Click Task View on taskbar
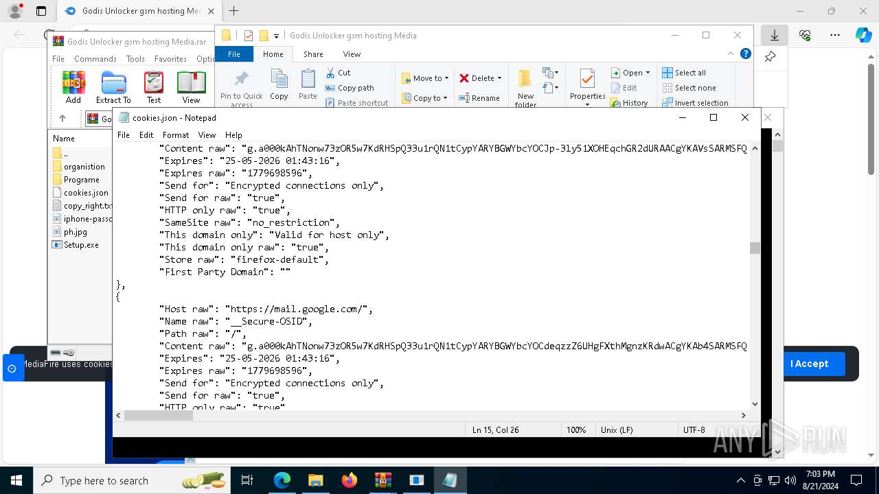The image size is (879, 494). point(247,480)
